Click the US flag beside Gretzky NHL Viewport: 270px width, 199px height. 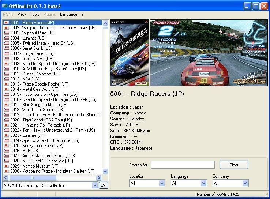(6, 59)
